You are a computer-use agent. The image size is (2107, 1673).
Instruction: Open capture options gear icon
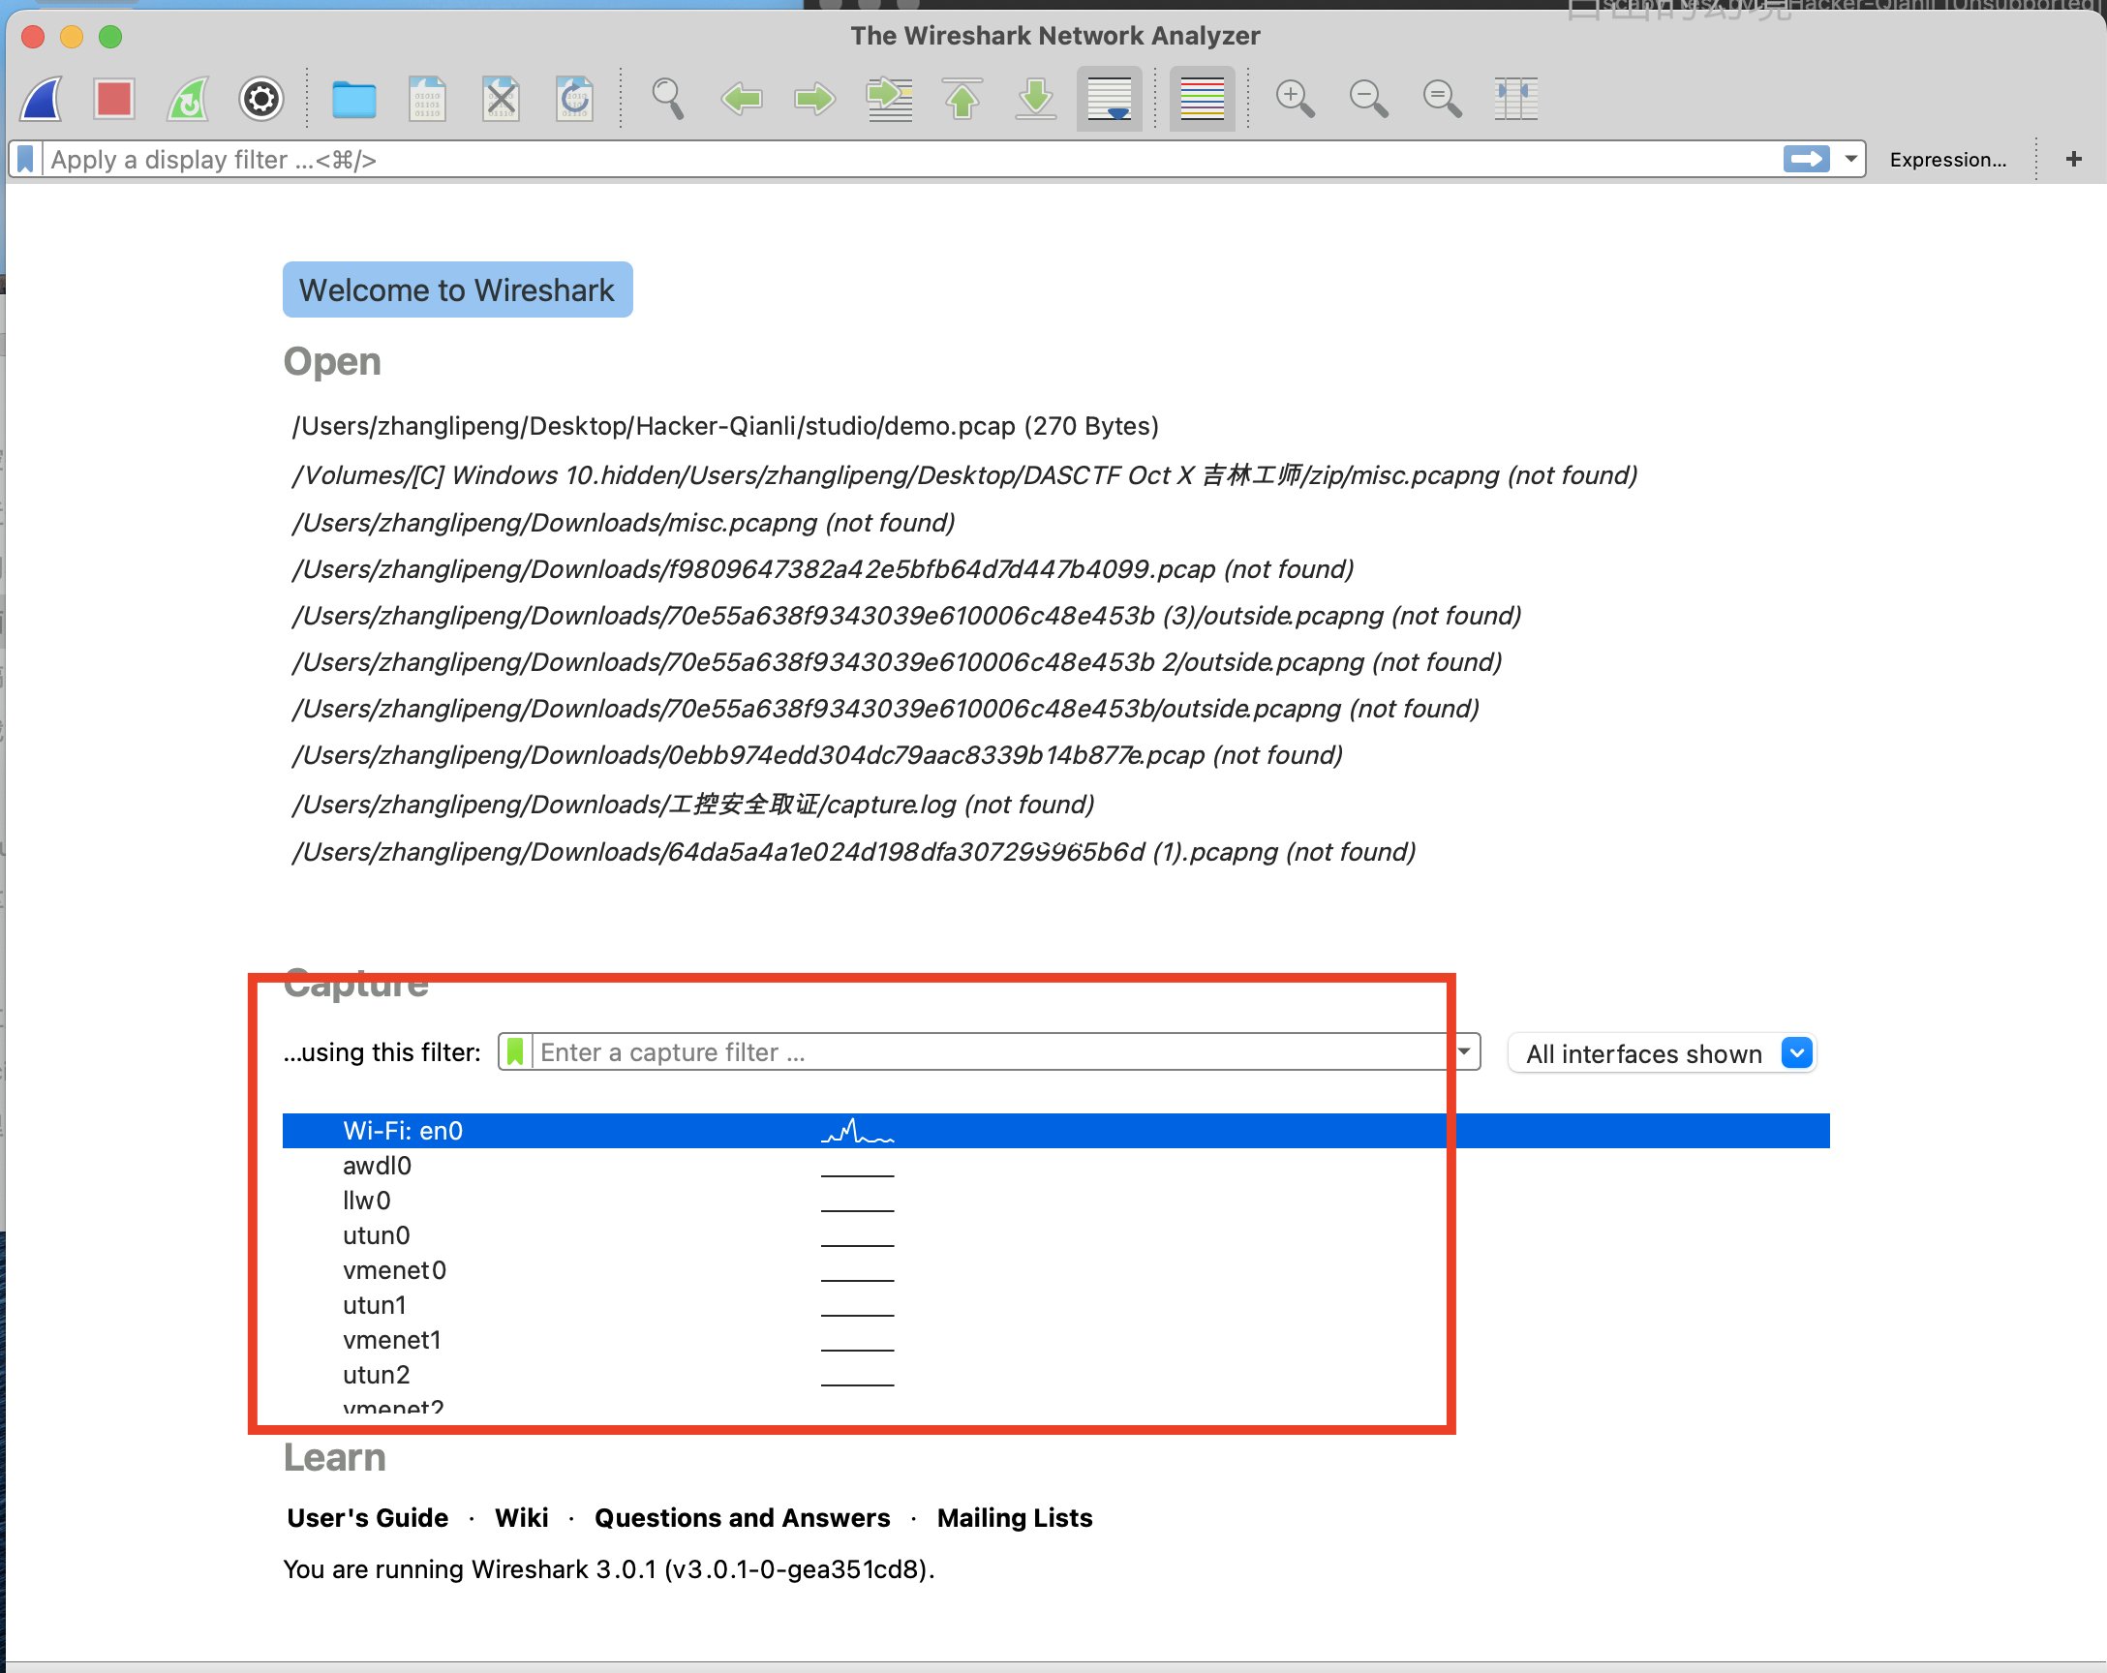(x=260, y=99)
